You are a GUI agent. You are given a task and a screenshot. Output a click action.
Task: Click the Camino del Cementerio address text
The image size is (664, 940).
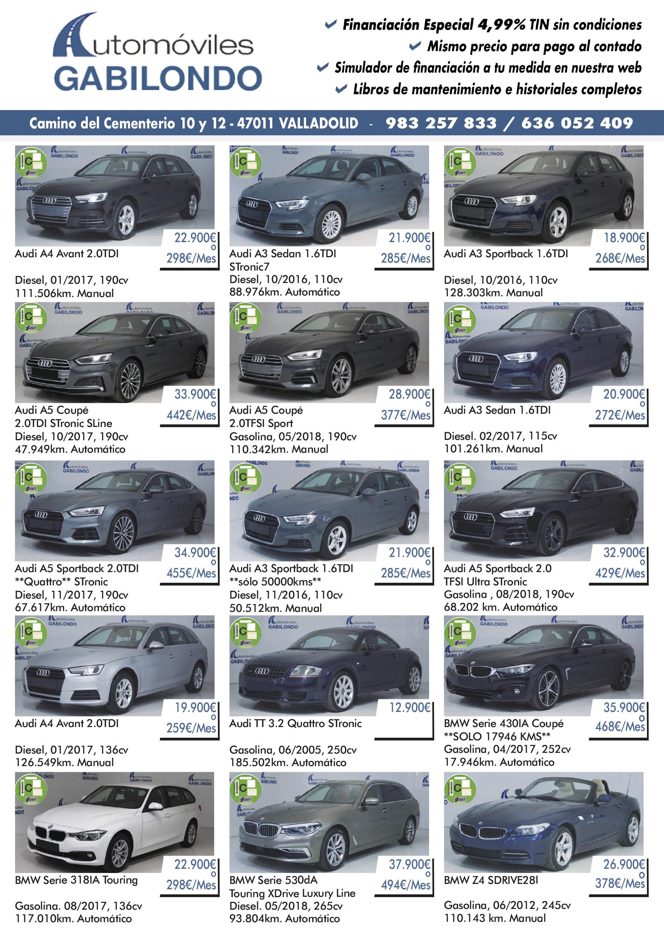tap(193, 123)
